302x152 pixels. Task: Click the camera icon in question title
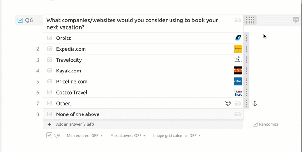[x=238, y=20]
